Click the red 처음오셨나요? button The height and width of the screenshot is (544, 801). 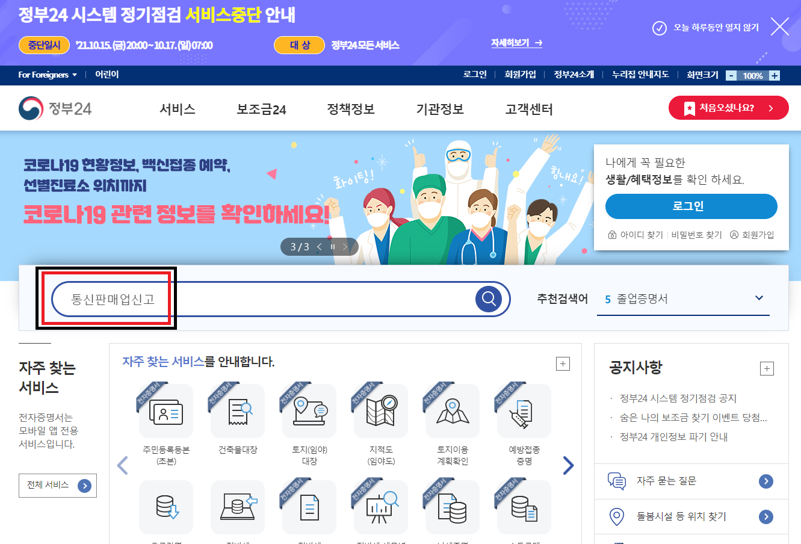729,108
